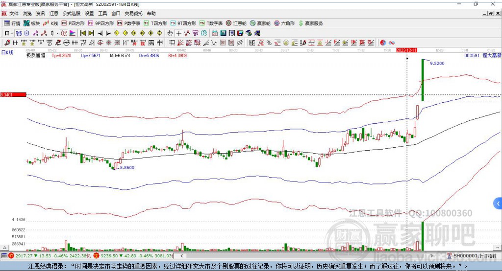Open the 帮助 menu
The height and width of the screenshot is (271, 502).
(151, 13)
